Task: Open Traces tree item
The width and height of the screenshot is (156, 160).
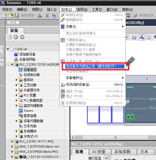Action: [28, 111]
